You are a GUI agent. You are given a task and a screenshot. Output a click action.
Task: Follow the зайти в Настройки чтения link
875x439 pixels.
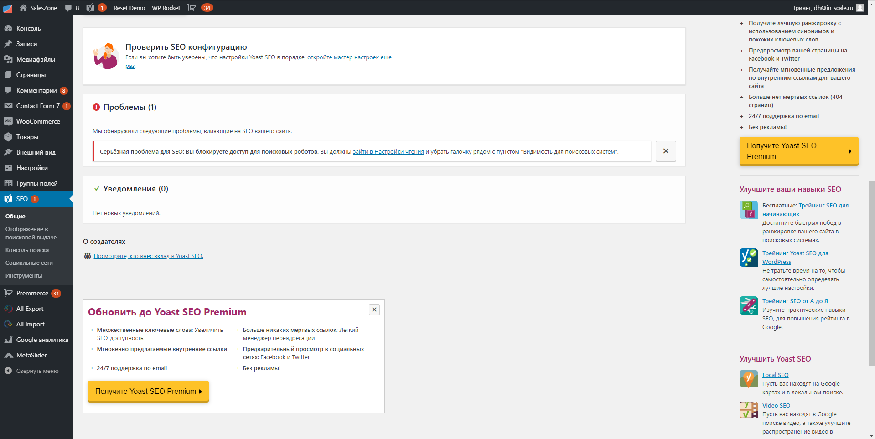coord(388,151)
